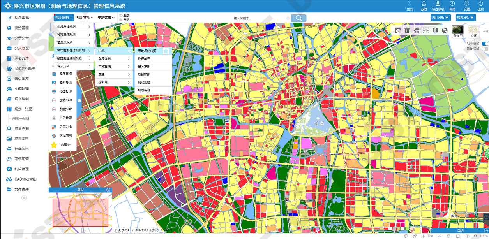489x239 pixels.
Task: Open the 辅助分析 dropdown
Action: click(466, 18)
